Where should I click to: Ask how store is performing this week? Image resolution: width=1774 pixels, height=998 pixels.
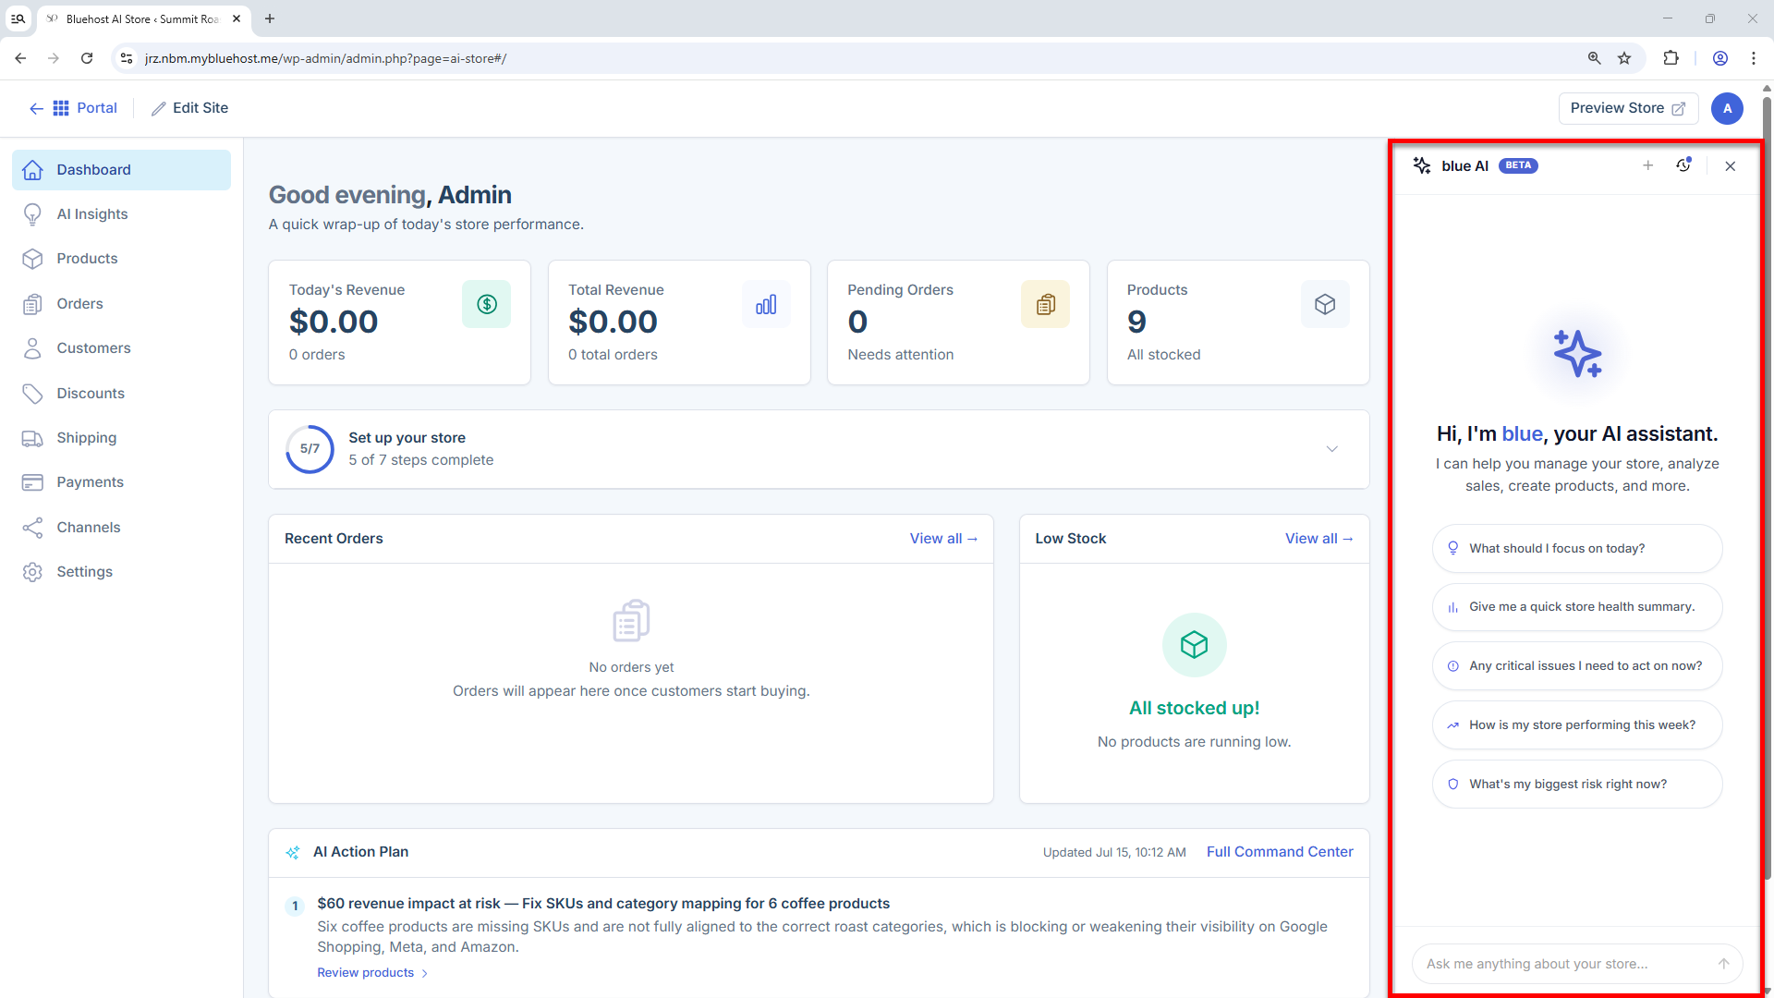point(1577,725)
